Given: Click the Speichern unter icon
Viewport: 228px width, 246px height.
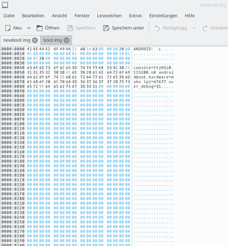Looking at the screenshot, I should (106, 28).
